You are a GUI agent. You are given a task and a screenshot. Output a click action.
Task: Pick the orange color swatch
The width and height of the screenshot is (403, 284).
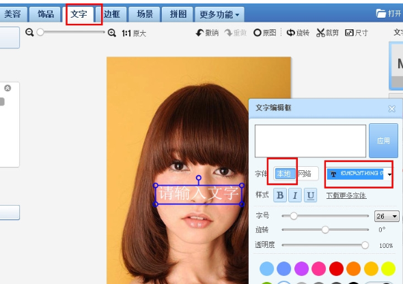(x=354, y=268)
